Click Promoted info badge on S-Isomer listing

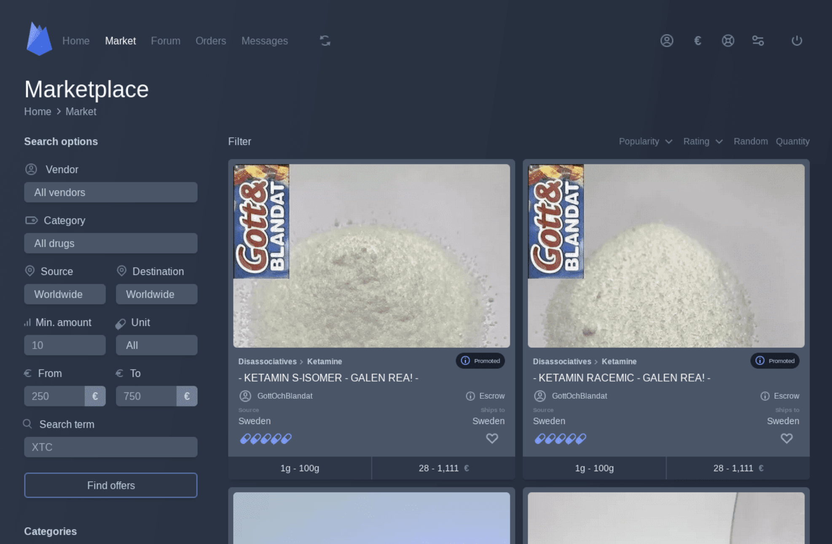480,361
